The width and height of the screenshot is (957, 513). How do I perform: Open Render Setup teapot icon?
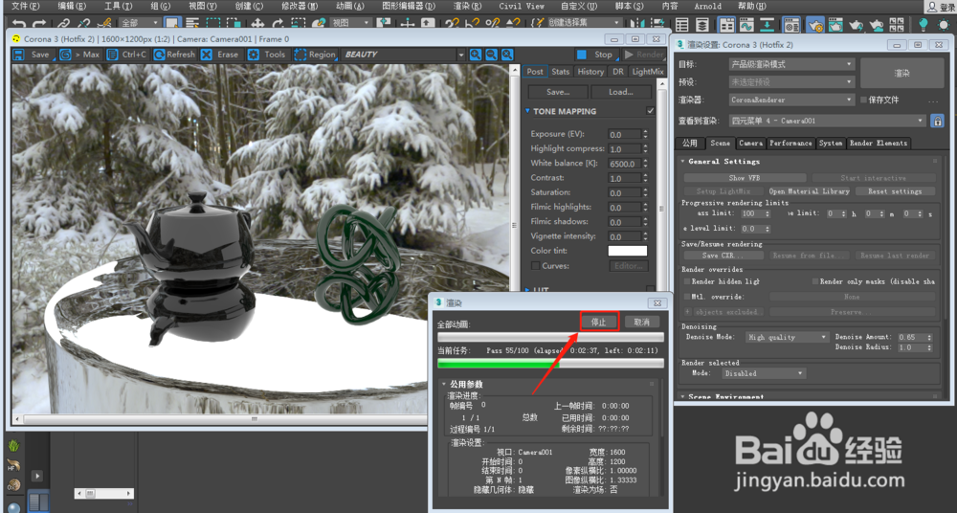(814, 25)
